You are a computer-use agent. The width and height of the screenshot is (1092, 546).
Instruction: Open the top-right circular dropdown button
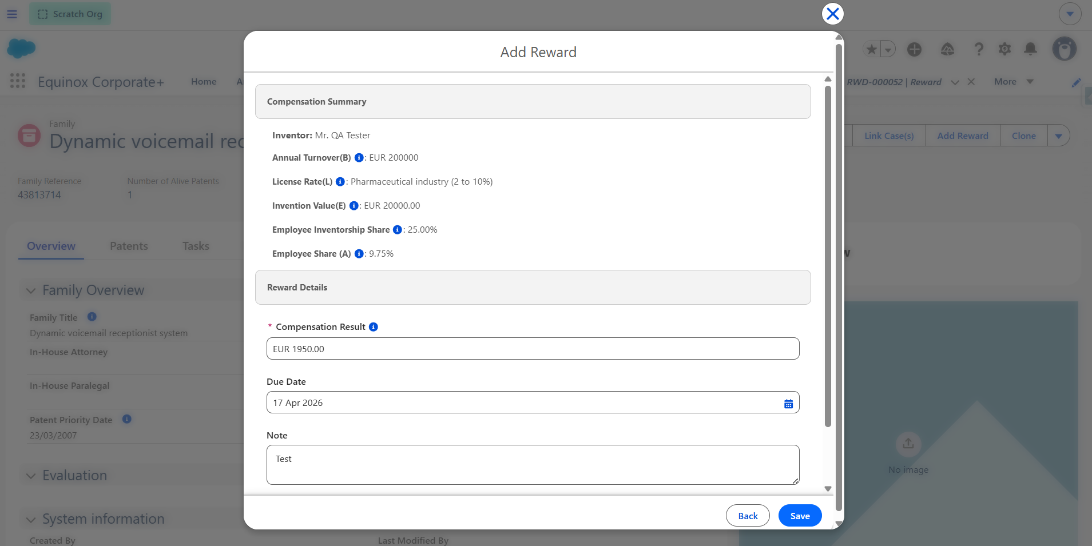[x=1070, y=14]
